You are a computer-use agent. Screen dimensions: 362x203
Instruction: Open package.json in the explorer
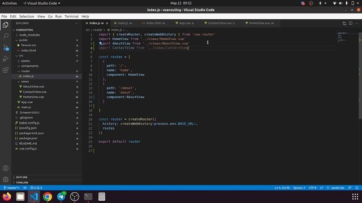pyautogui.click(x=28, y=138)
